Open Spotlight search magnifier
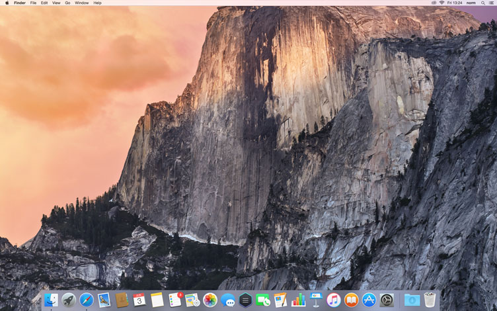The height and width of the screenshot is (311, 497). [480, 3]
